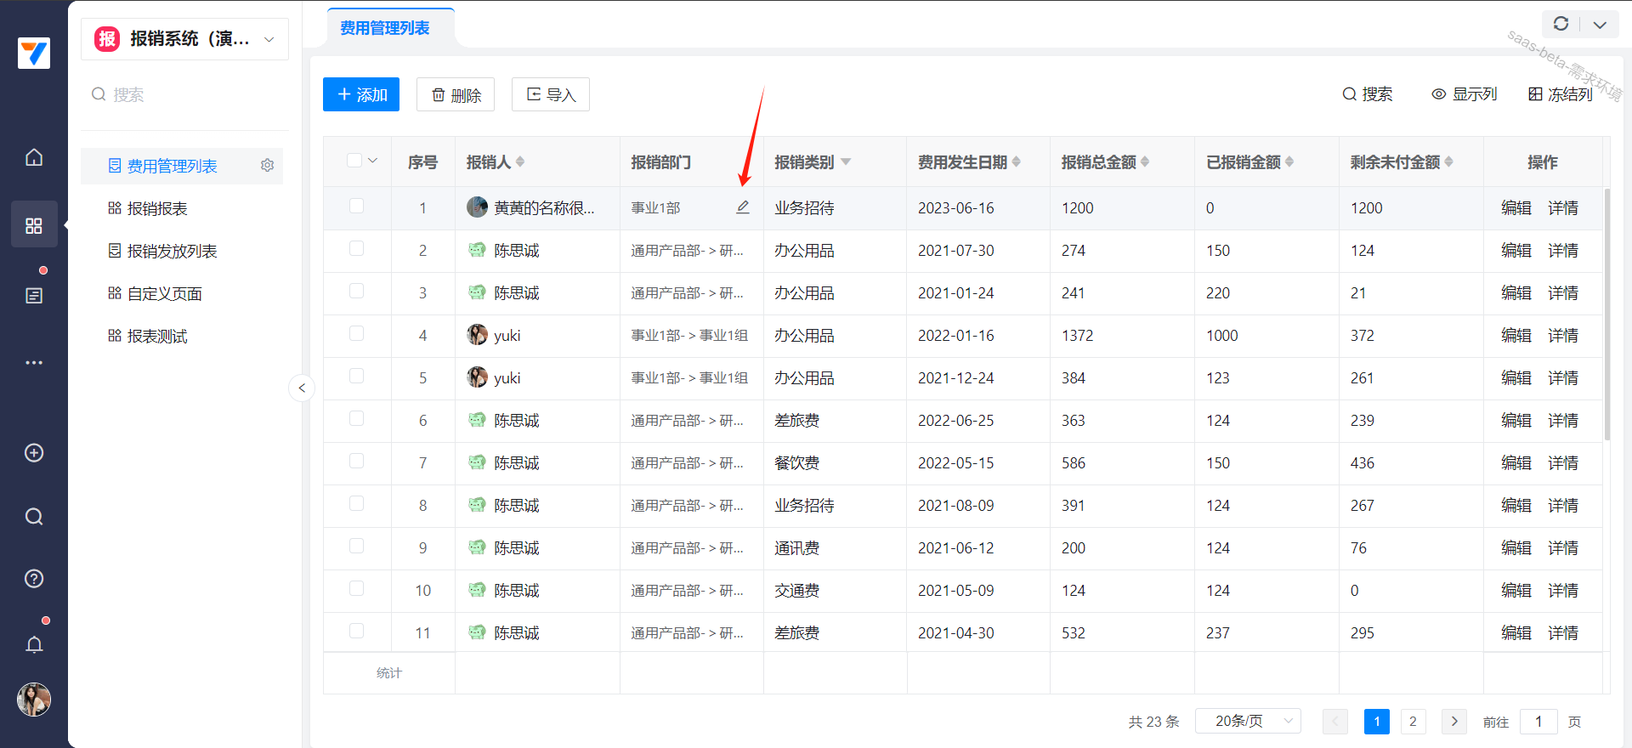Switch to the 费用管理列表 tab
The image size is (1632, 748).
pyautogui.click(x=385, y=28)
